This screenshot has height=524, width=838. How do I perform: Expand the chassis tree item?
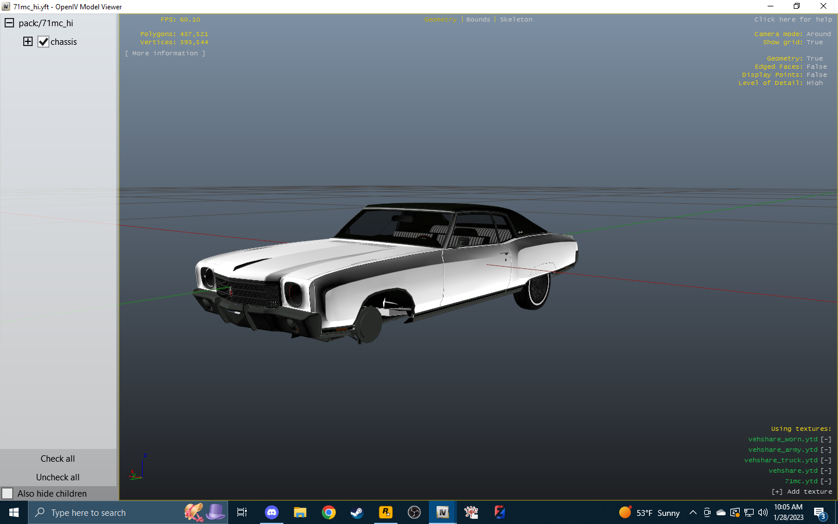tap(27, 41)
